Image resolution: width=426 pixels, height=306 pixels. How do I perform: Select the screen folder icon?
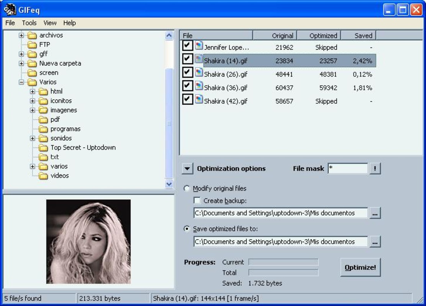32,73
